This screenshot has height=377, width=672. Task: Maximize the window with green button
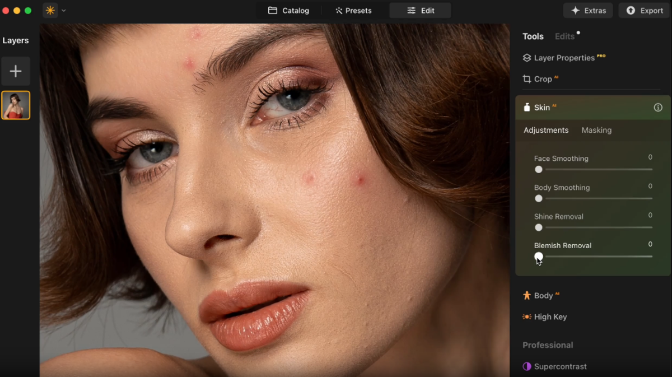click(x=28, y=11)
